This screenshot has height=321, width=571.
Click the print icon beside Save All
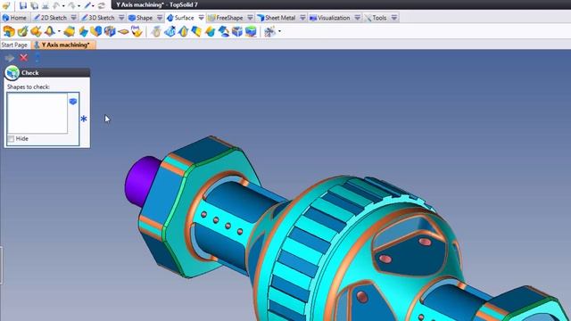click(x=46, y=5)
